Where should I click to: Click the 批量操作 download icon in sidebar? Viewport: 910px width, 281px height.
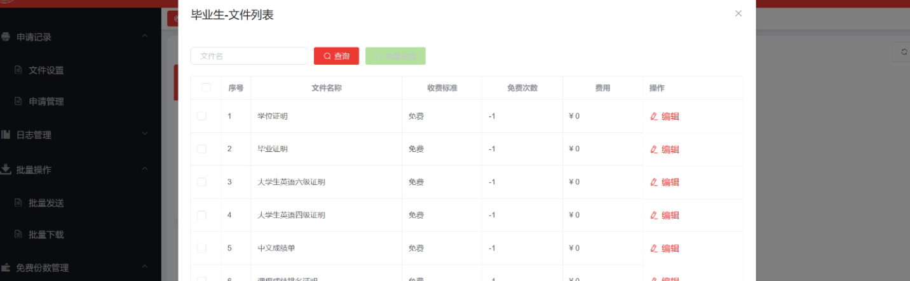tap(6, 169)
